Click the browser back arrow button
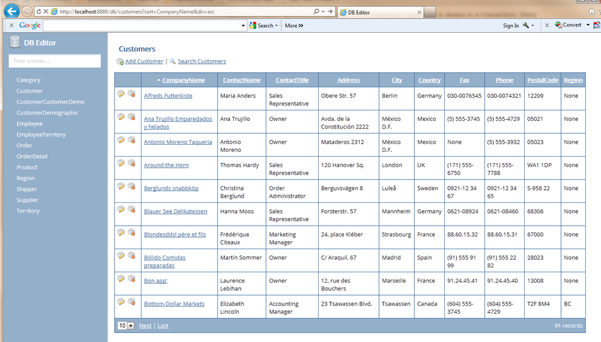The height and width of the screenshot is (342, 601). [x=11, y=11]
